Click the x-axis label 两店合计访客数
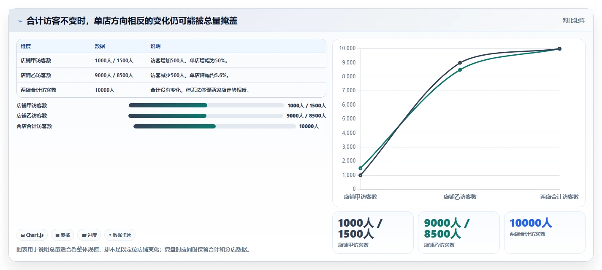Viewport: 602px width, 270px height. coord(559,197)
